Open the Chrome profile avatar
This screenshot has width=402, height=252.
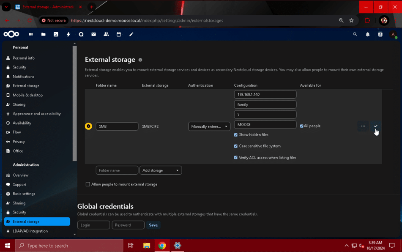[384, 21]
